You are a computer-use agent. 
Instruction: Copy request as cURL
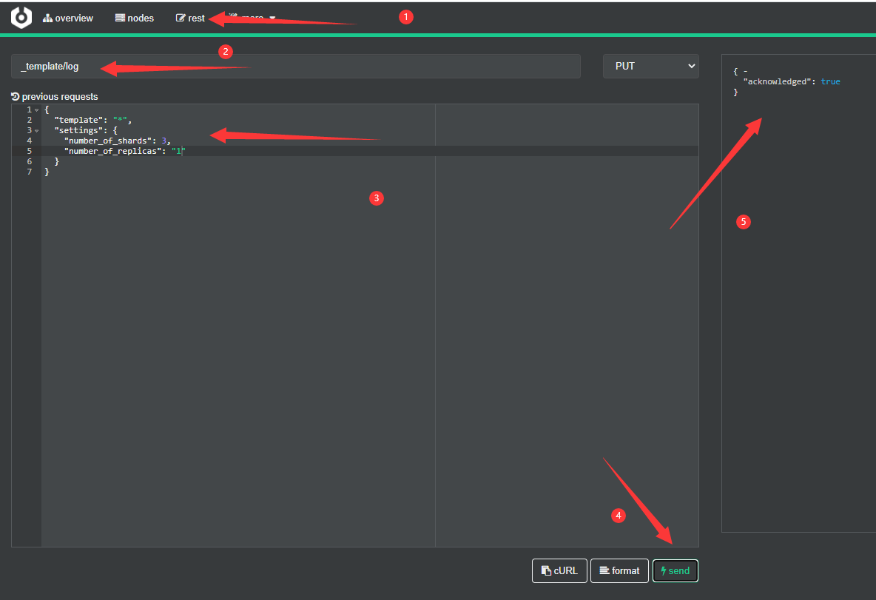pyautogui.click(x=559, y=570)
